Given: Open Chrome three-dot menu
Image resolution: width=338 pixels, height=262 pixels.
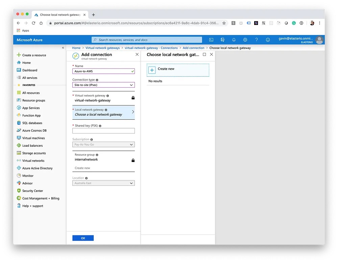Looking at the screenshot, I should point(319,23).
